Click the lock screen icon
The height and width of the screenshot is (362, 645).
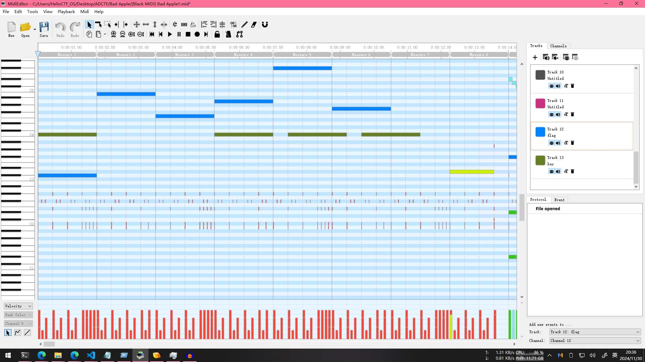217,34
